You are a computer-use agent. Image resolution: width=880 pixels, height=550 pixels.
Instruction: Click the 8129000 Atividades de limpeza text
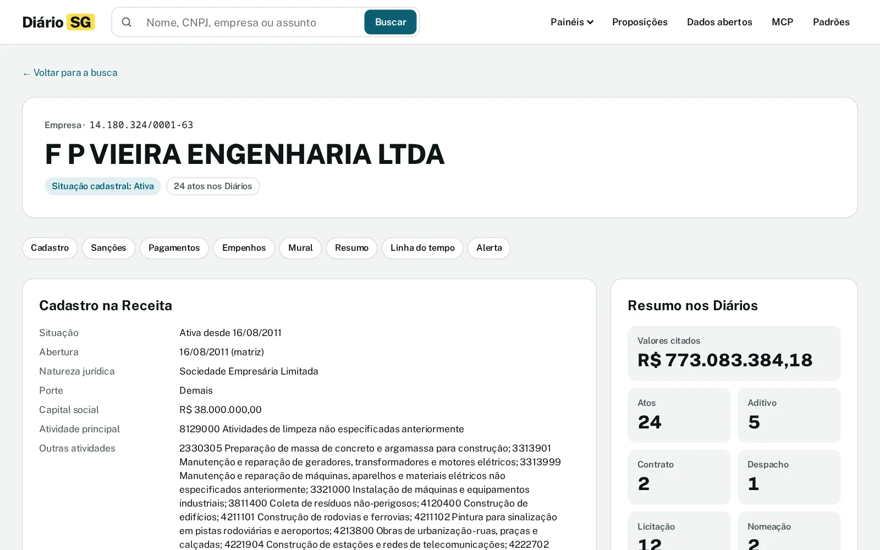coord(322,429)
